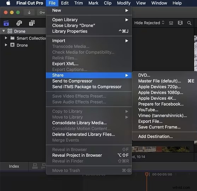Open the Help menu
The image size is (197, 191).
177,3
